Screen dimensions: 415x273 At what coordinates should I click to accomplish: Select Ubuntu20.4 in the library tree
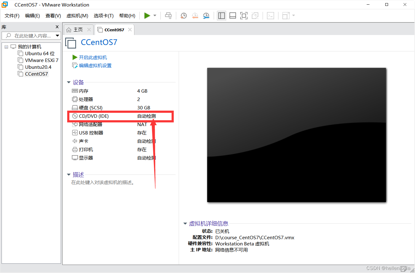click(x=37, y=67)
